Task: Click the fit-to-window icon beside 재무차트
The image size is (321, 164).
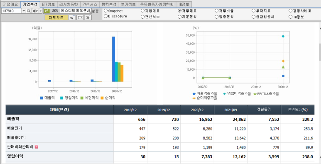Action: (80, 17)
